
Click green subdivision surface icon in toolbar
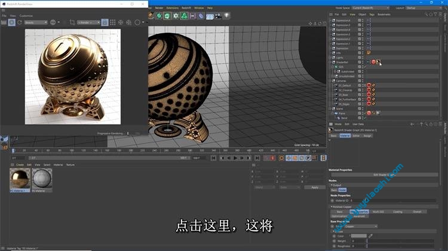[x=167, y=16]
